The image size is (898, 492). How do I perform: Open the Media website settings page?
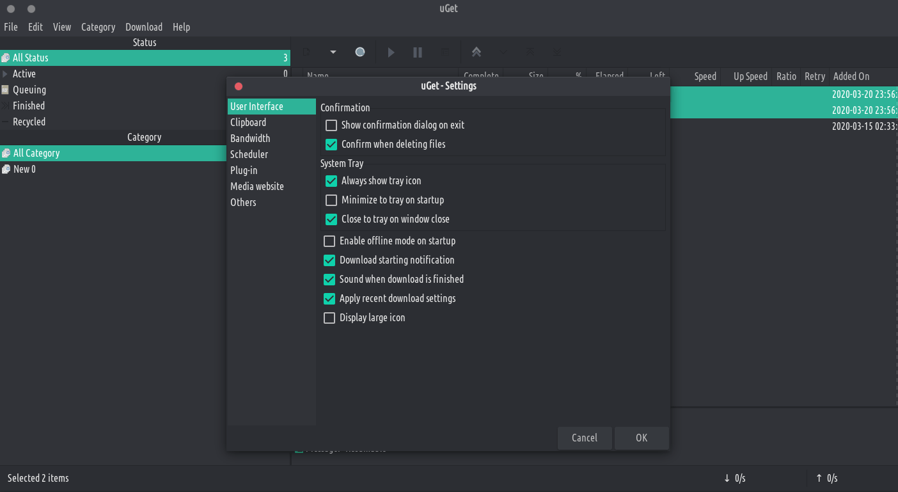coord(272,186)
